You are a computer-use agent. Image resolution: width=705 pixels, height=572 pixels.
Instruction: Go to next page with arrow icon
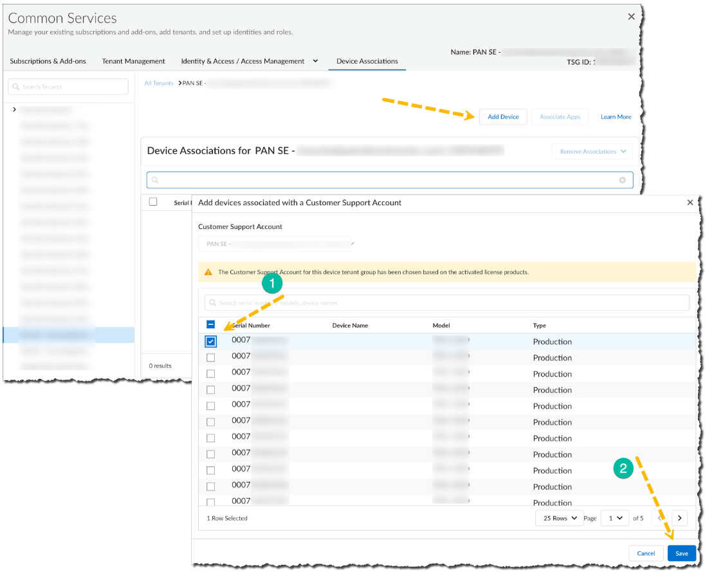[x=680, y=518]
